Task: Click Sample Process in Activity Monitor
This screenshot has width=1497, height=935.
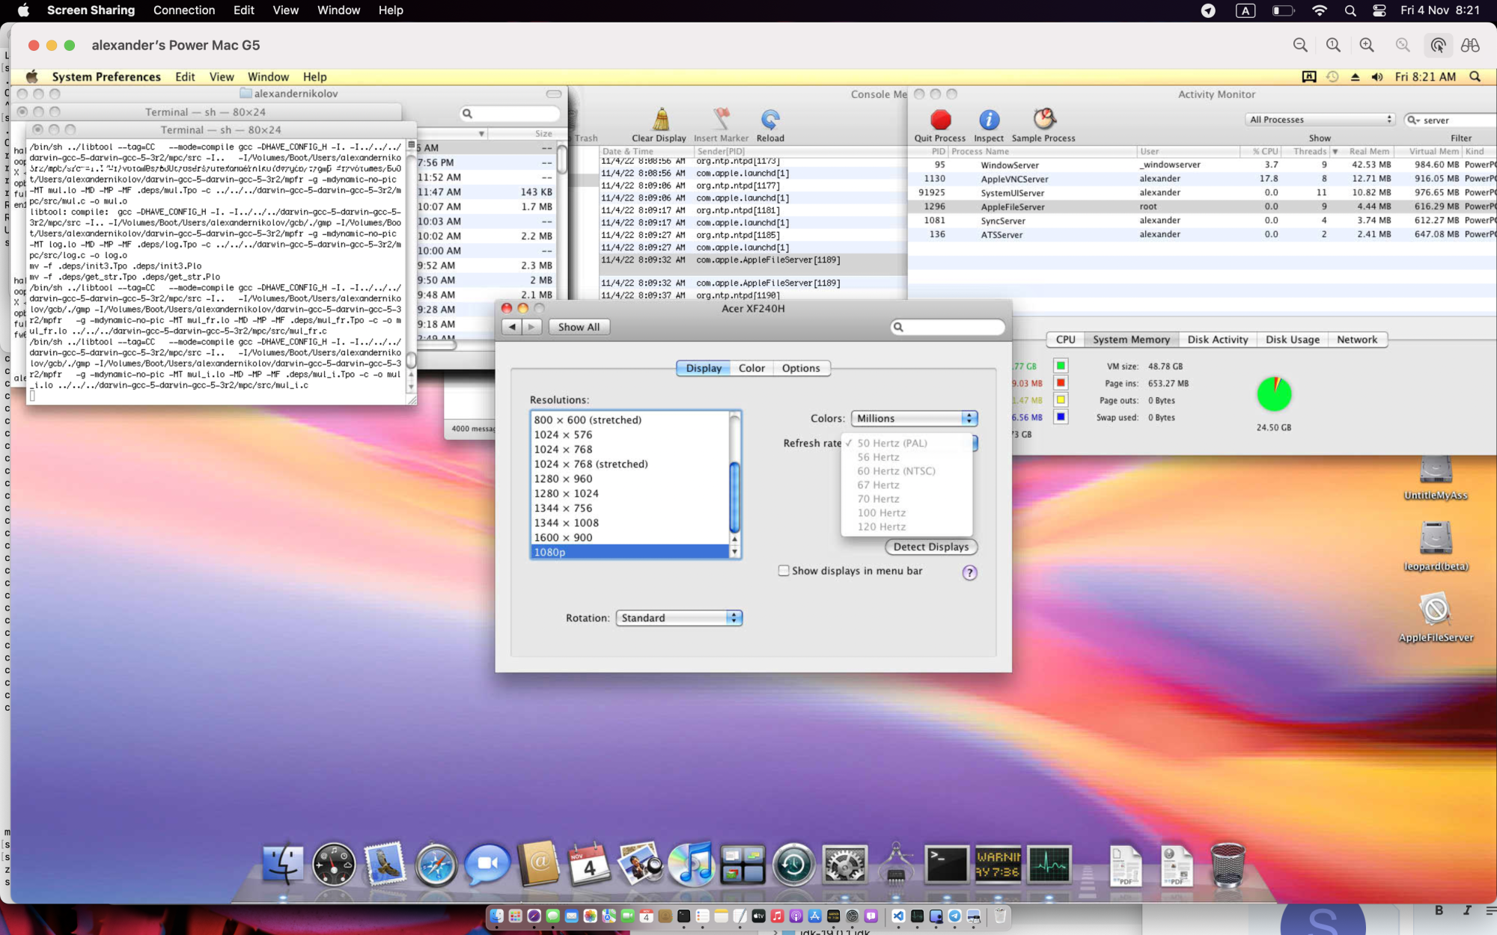Action: 1043,125
